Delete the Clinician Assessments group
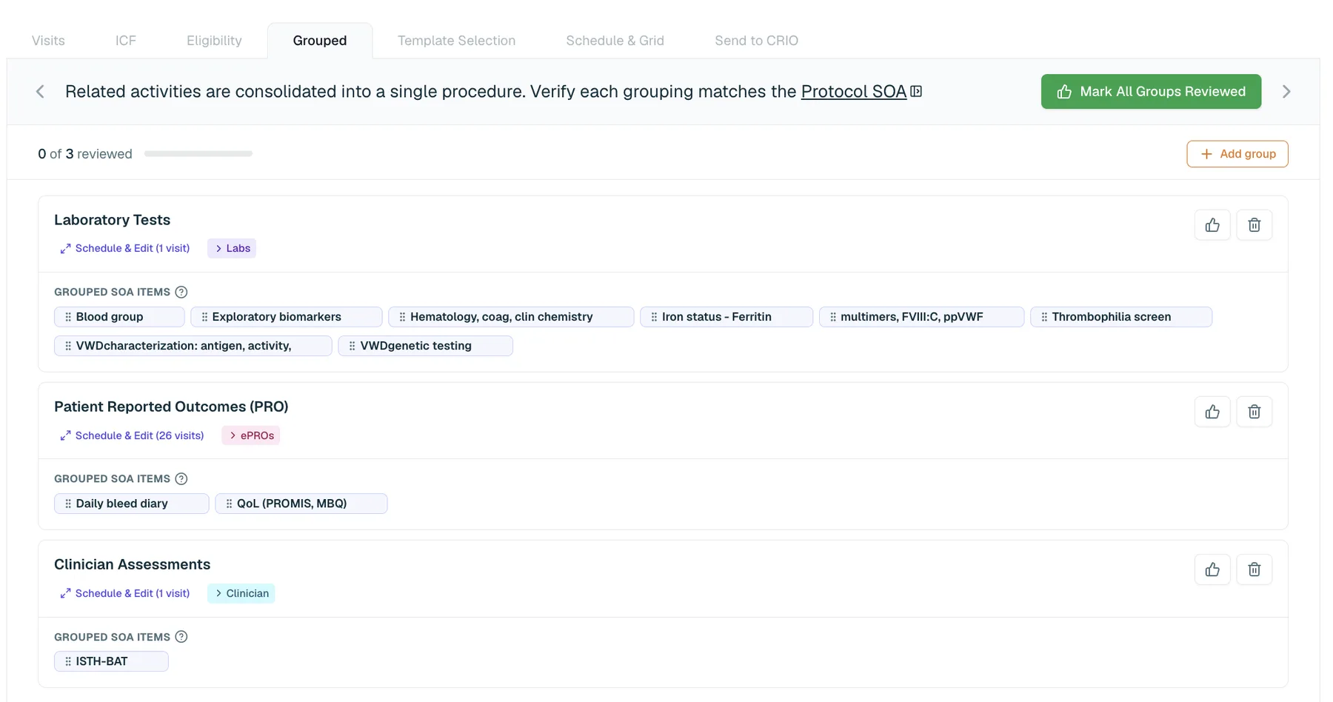This screenshot has width=1333, height=702. click(x=1255, y=569)
